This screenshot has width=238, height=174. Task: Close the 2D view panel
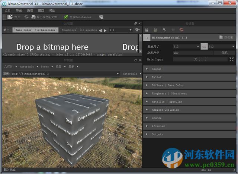coord(140,23)
